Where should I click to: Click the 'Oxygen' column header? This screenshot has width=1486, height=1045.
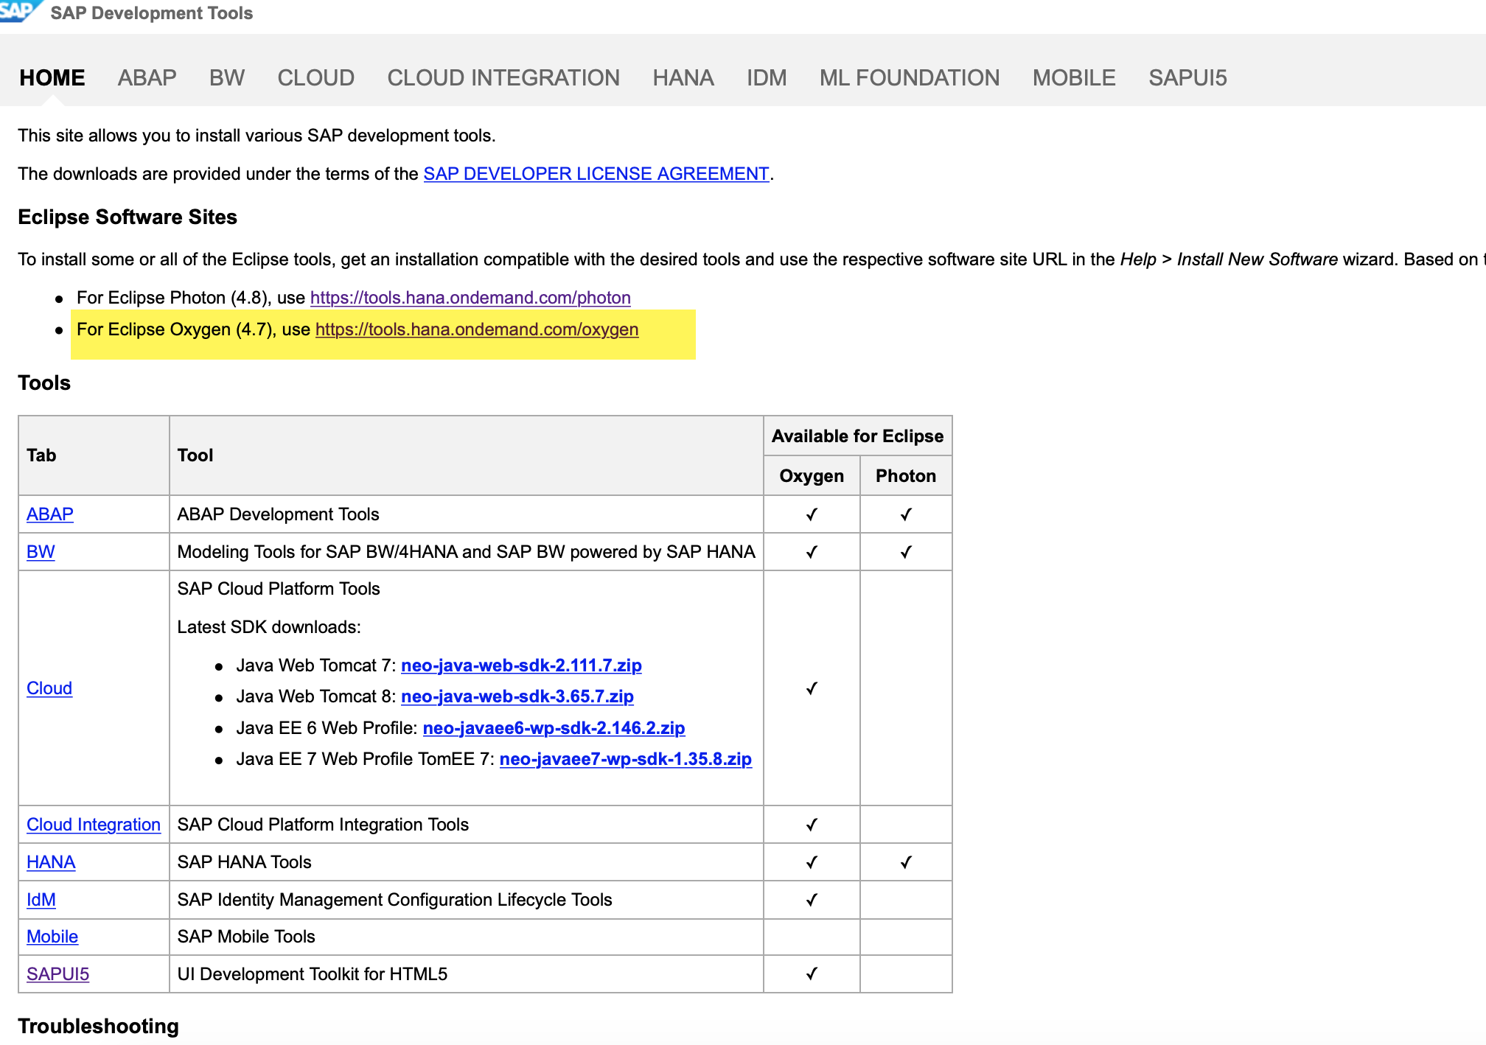[x=812, y=476]
